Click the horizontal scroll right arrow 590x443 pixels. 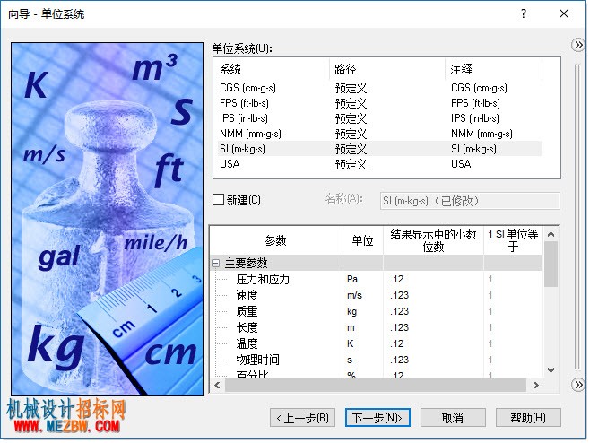536,385
